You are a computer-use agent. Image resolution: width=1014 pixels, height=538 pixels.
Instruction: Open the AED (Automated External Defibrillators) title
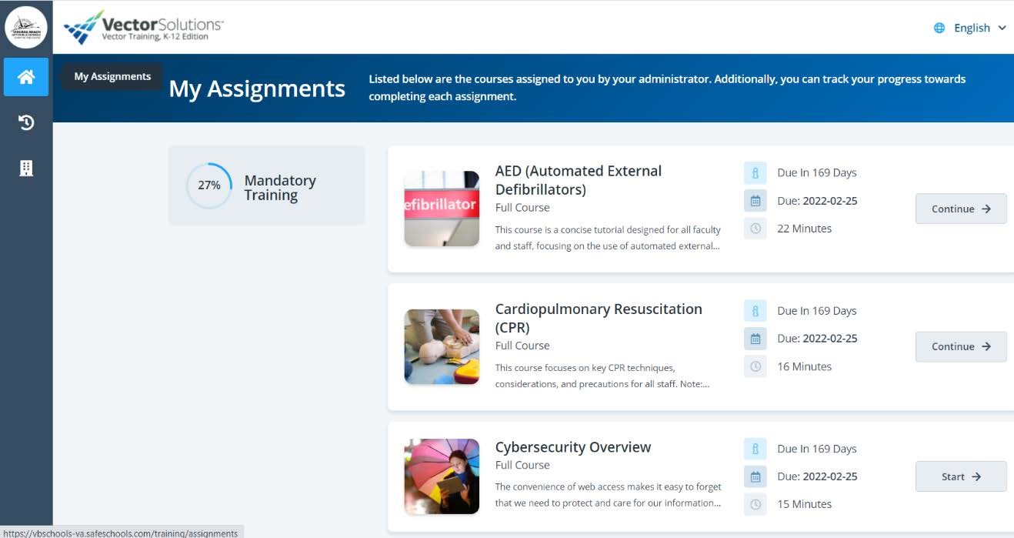[x=578, y=180]
